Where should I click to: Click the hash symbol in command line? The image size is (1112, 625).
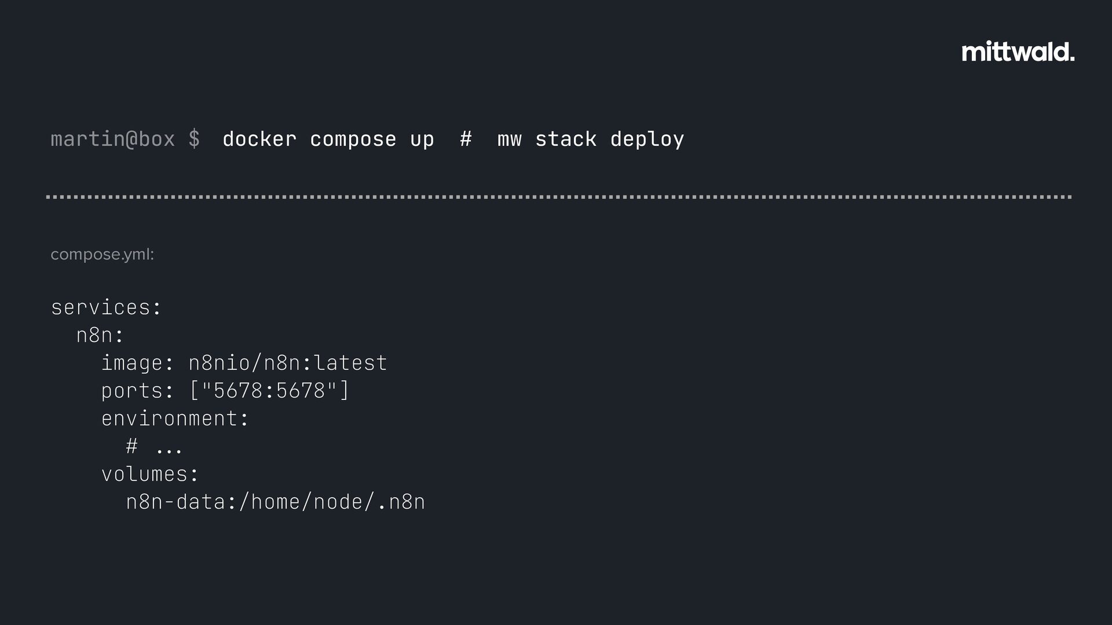[x=466, y=139]
